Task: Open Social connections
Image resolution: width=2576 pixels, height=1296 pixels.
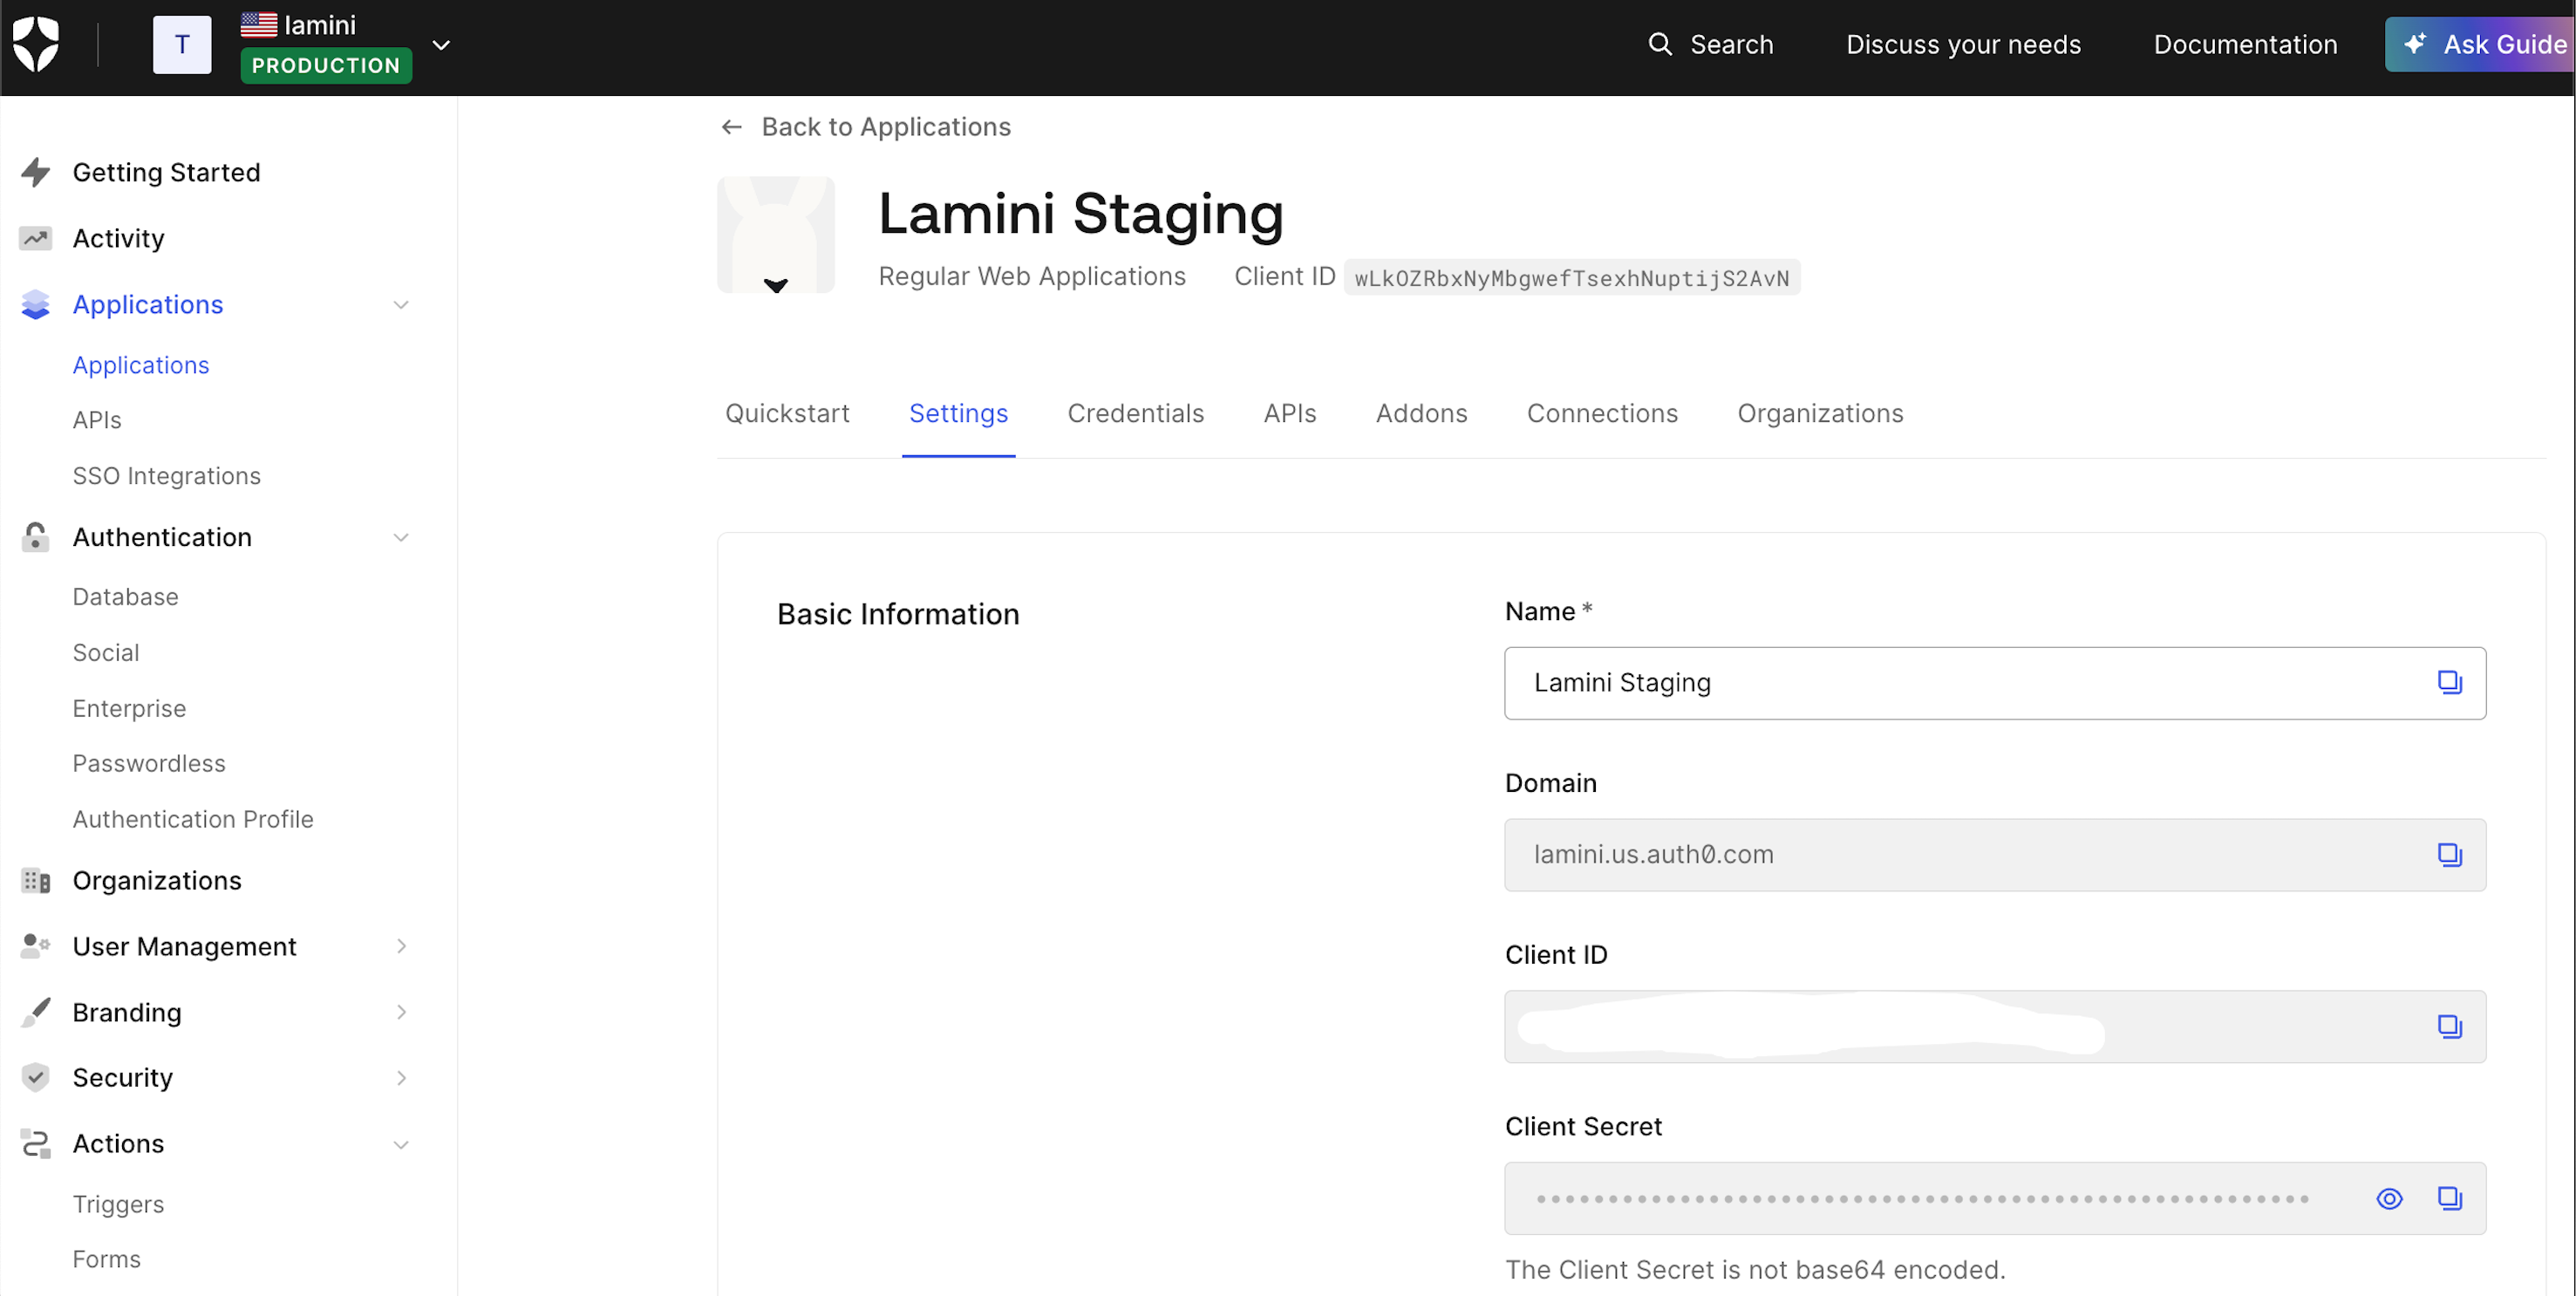Action: tap(105, 653)
